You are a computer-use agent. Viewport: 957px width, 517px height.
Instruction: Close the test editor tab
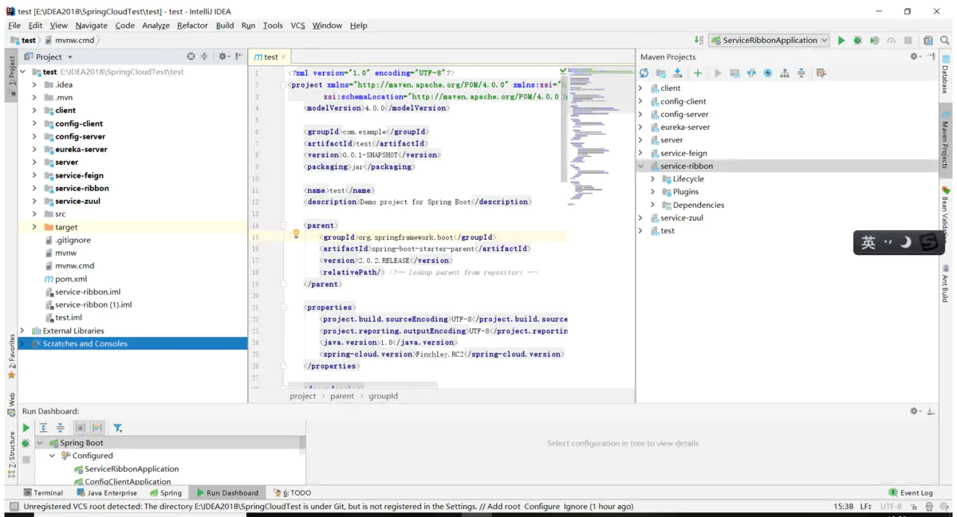(x=284, y=57)
